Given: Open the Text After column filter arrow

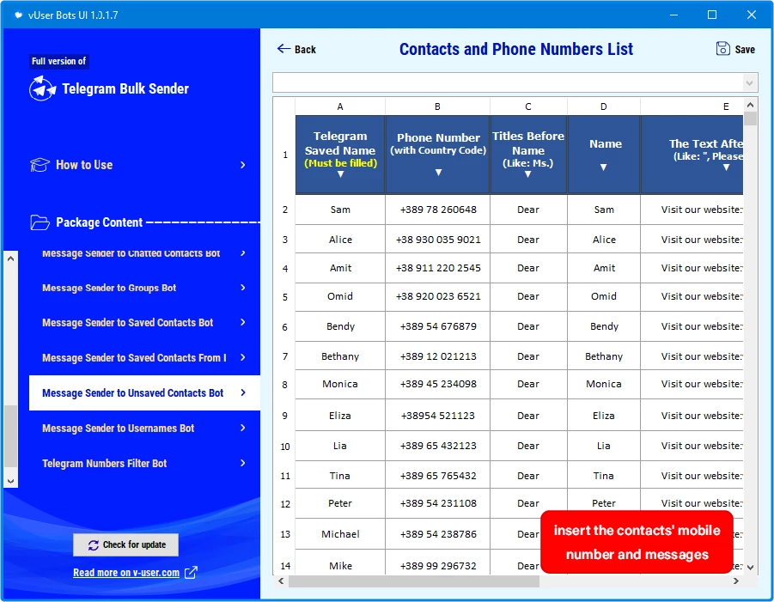Looking at the screenshot, I should click(726, 167).
